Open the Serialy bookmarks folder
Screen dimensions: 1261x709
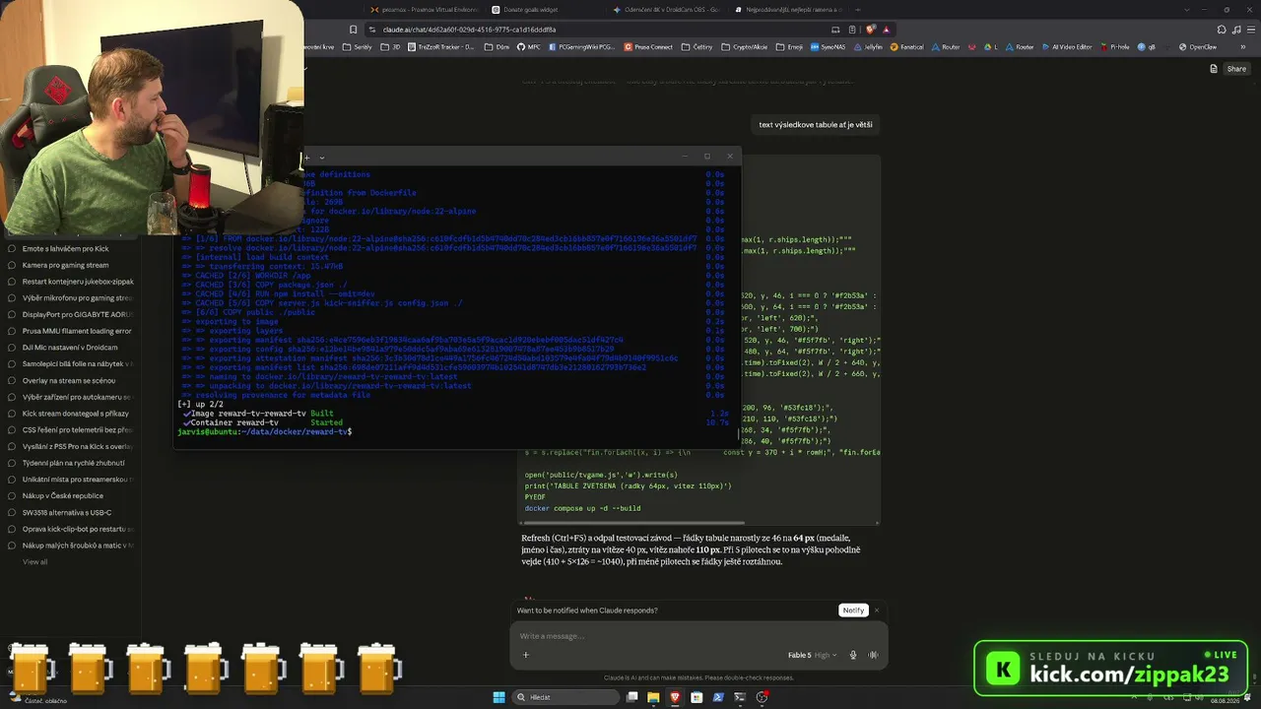(358, 47)
